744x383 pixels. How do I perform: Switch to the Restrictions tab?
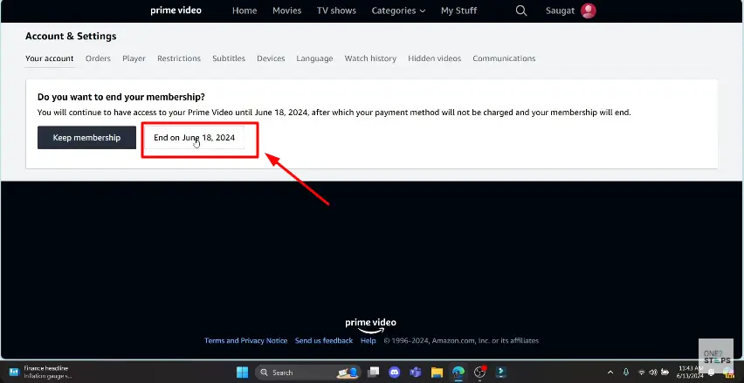pyautogui.click(x=179, y=58)
